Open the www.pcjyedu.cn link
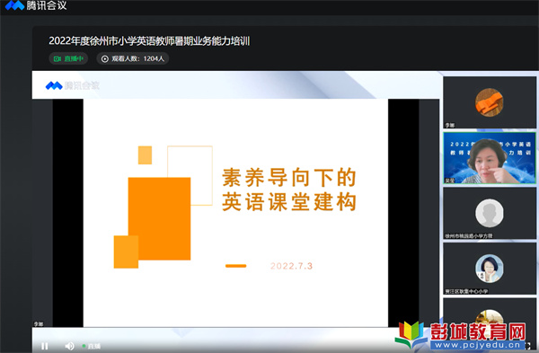539x353 pixels. [478, 345]
